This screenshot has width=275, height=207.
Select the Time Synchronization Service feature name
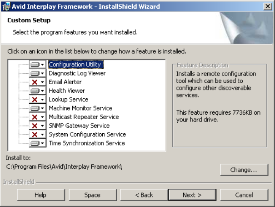coord(87,143)
